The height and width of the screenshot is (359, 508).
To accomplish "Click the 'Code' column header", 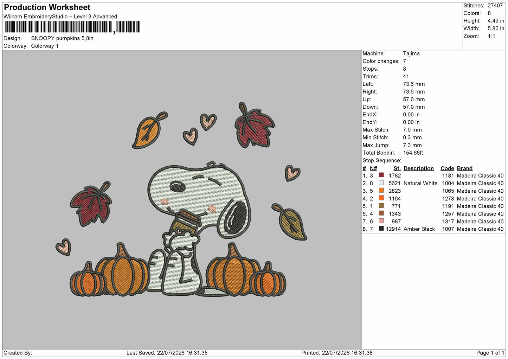I will click(448, 168).
